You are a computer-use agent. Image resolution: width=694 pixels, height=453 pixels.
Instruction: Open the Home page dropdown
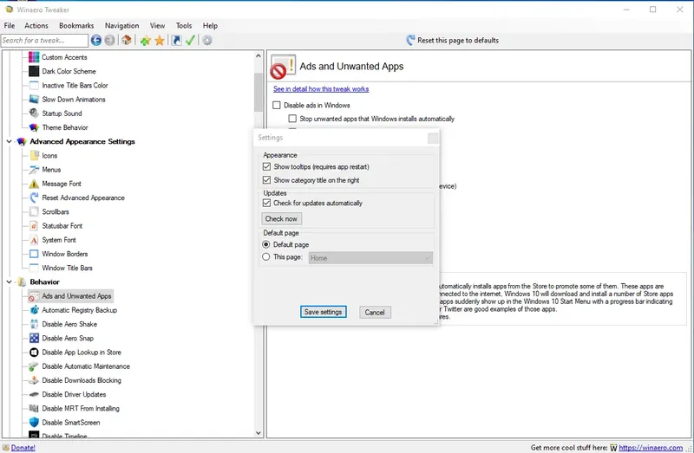tap(370, 258)
